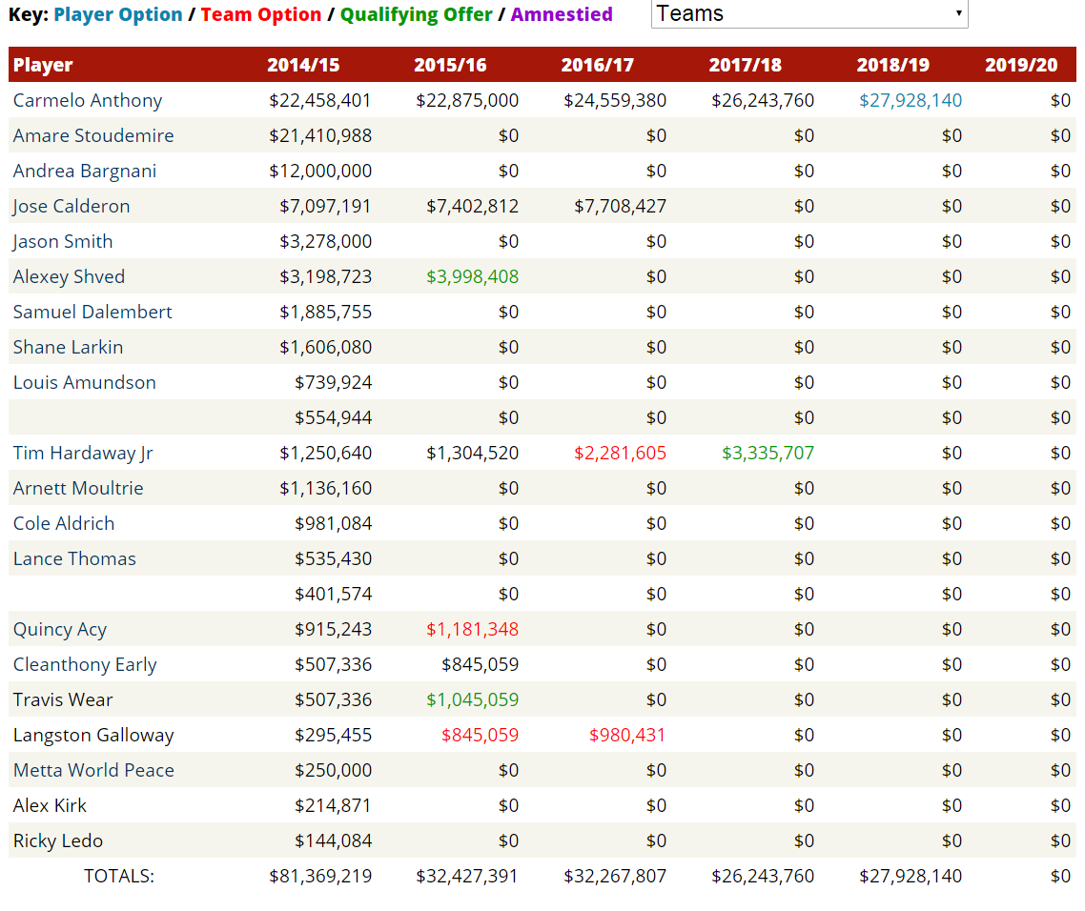
Task: Click Carmelo Anthony's 2018/19 player option salary
Action: coord(910,101)
